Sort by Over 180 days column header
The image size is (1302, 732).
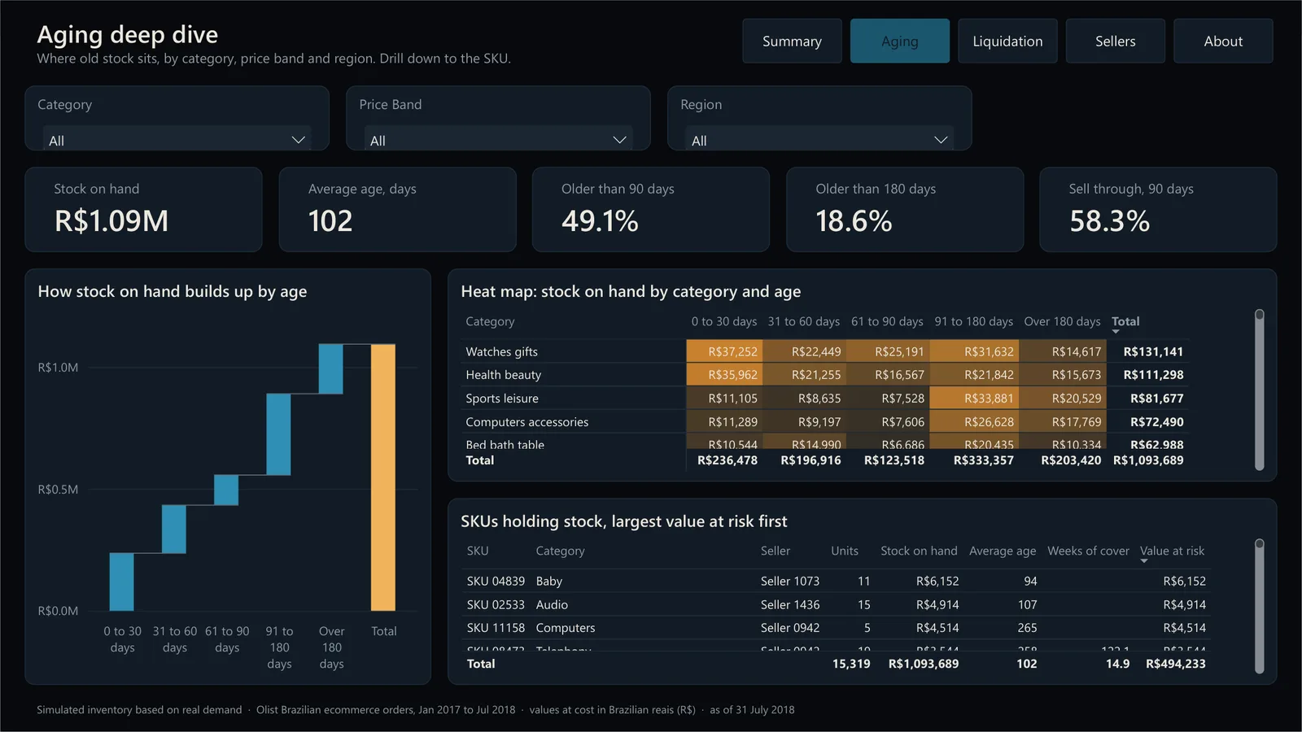(1062, 321)
